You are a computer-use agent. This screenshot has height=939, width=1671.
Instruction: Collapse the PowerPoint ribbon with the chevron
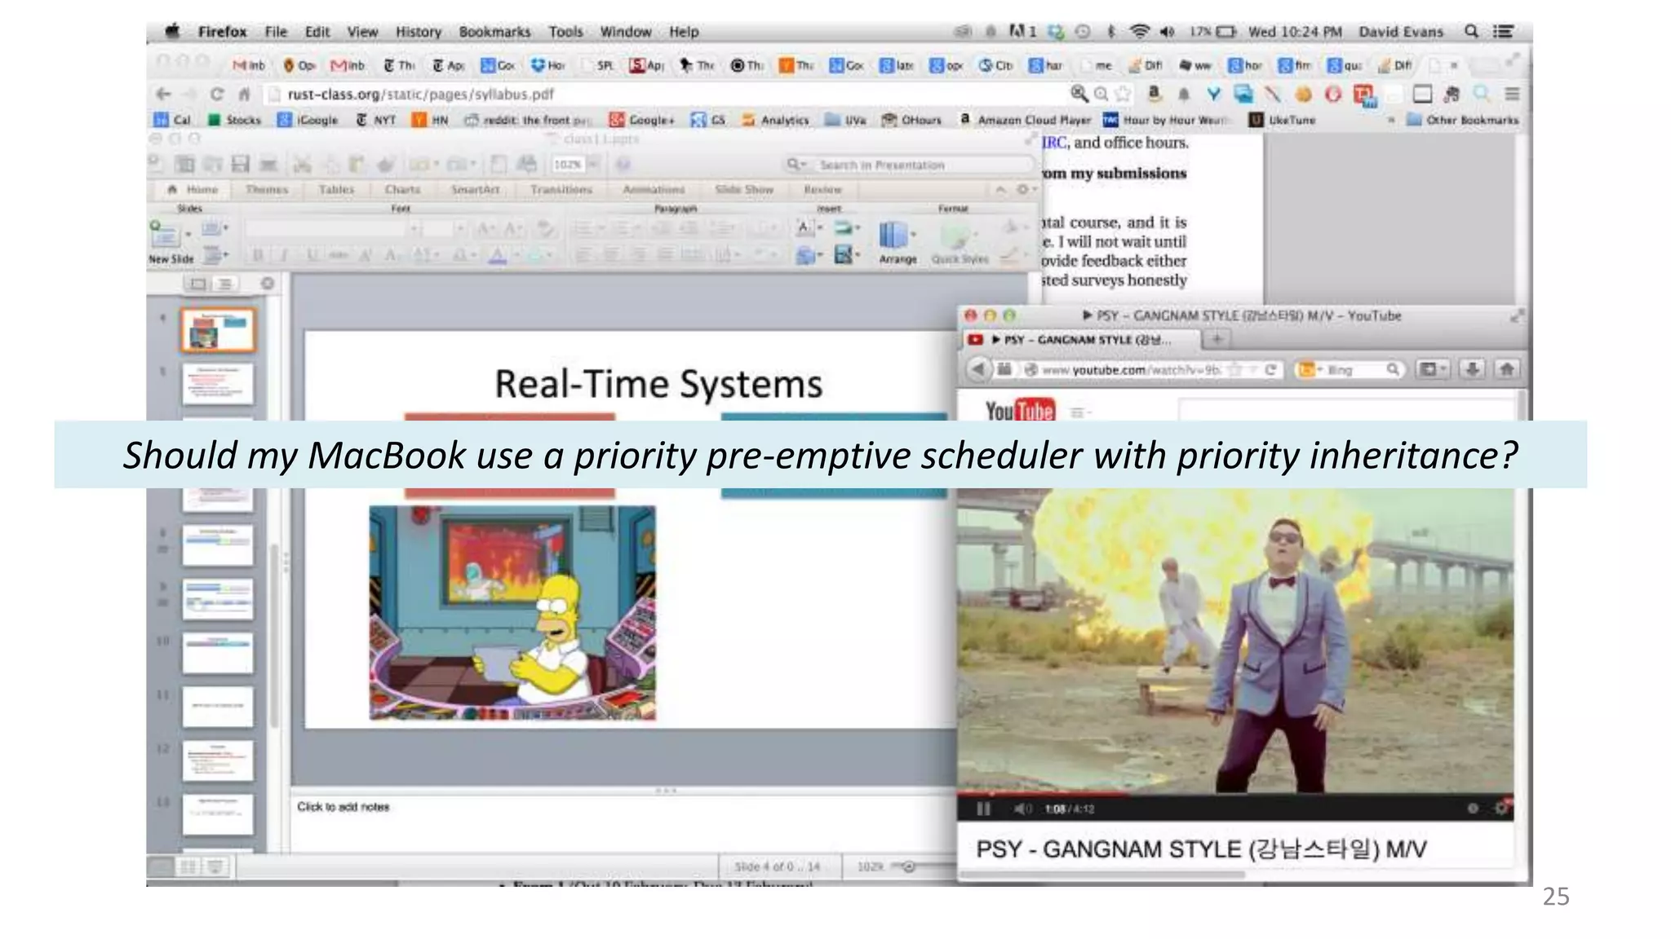(x=1000, y=189)
